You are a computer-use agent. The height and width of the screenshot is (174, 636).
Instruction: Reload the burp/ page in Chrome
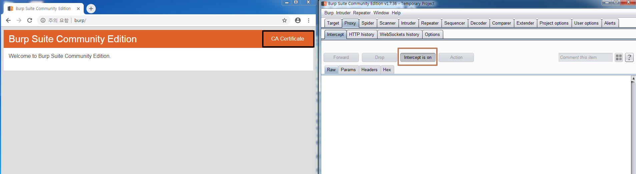[x=30, y=20]
